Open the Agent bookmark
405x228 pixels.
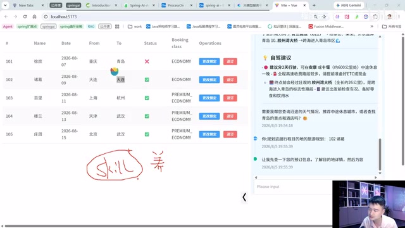[x=8, y=27]
